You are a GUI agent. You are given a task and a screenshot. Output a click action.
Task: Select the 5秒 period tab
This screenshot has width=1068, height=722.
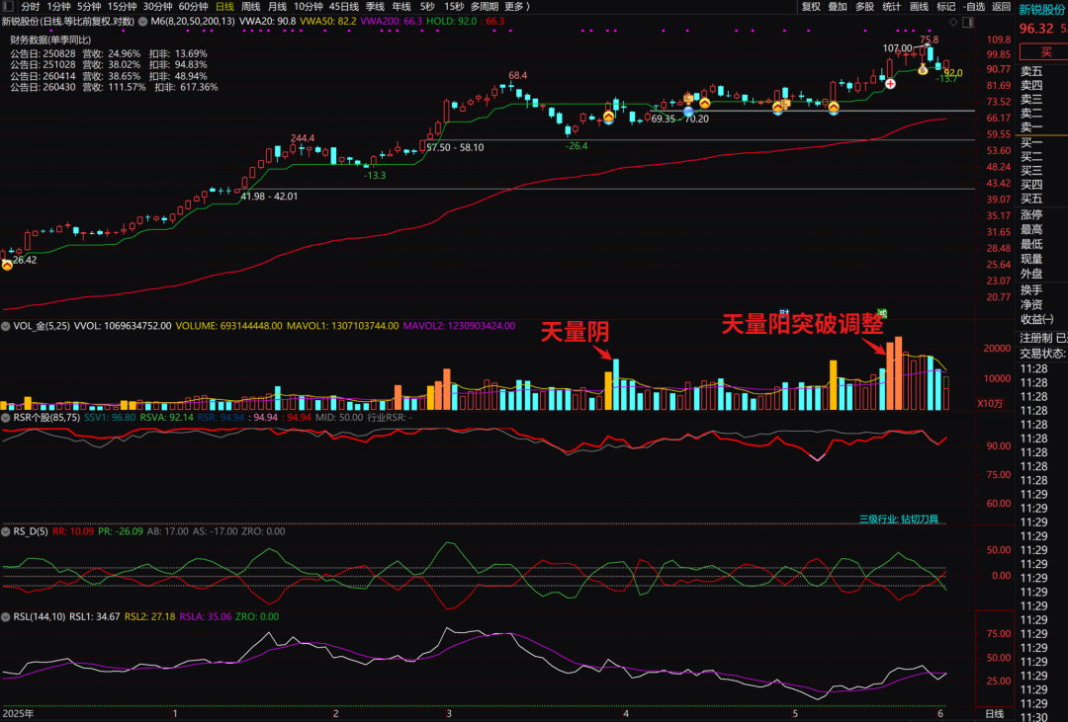click(427, 6)
